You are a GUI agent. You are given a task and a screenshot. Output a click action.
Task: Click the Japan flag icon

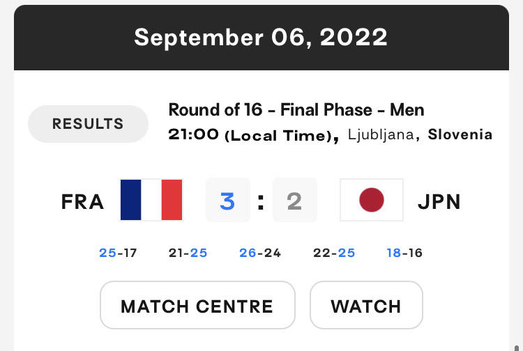click(372, 200)
